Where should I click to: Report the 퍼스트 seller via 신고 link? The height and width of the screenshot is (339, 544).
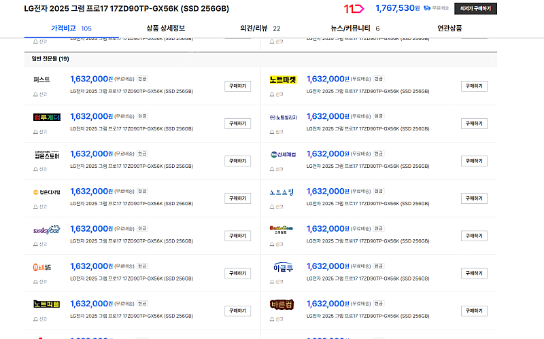[x=39, y=94]
